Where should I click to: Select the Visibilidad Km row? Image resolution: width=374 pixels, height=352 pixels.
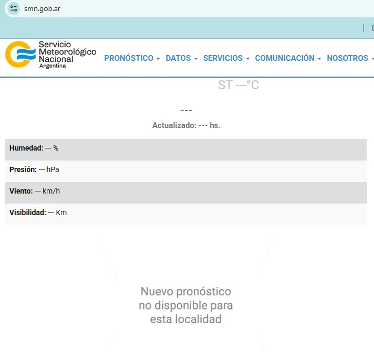[x=186, y=214]
